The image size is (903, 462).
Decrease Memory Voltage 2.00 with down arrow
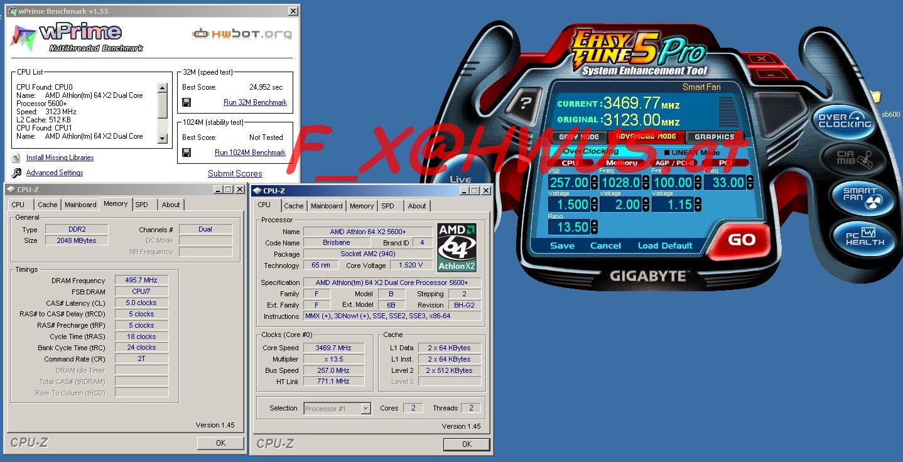[646, 208]
